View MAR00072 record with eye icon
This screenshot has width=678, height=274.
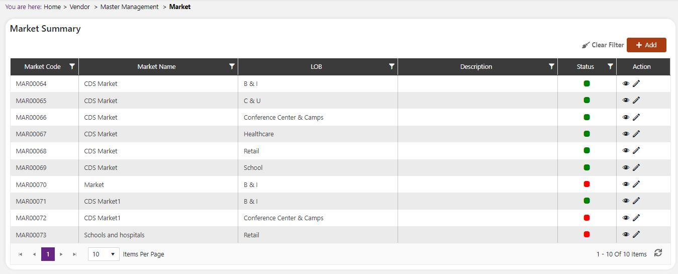(x=626, y=218)
